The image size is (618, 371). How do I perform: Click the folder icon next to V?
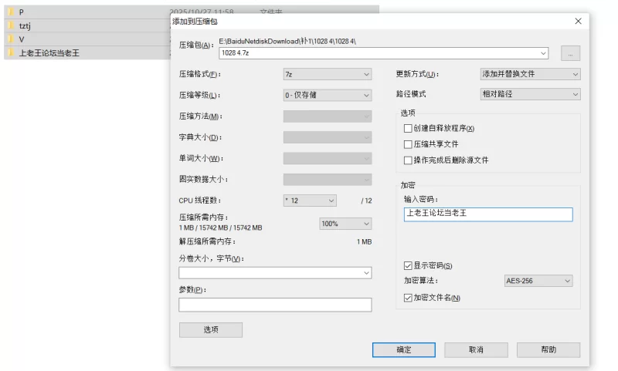tap(11, 39)
